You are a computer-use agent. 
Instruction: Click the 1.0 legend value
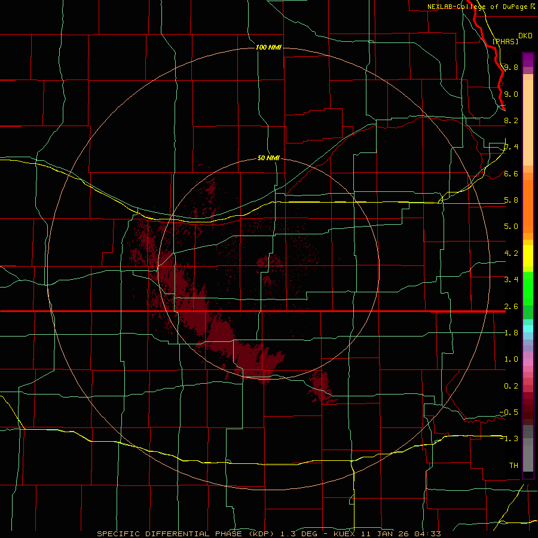pyautogui.click(x=511, y=359)
